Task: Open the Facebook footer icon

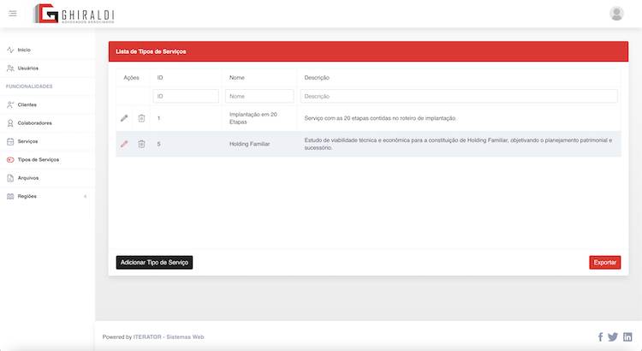Action: 600,337
